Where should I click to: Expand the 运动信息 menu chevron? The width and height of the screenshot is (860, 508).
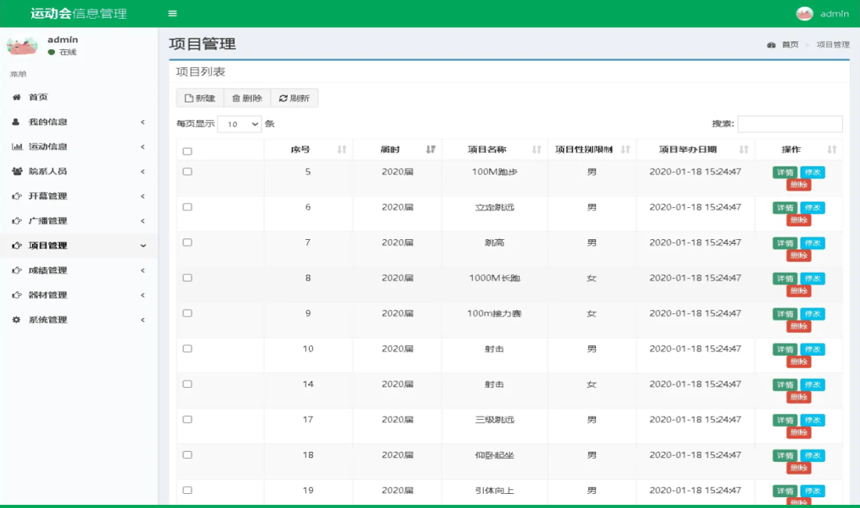click(142, 146)
